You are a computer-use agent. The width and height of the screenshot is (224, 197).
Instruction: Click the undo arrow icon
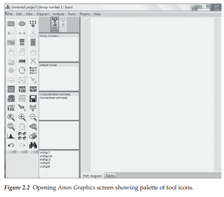click(x=11, y=145)
